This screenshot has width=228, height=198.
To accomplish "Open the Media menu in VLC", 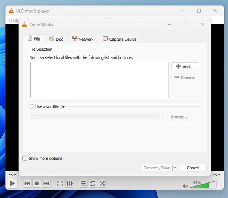I will (14, 20).
